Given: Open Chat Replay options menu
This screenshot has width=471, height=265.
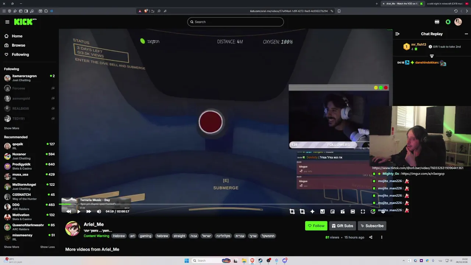Looking at the screenshot, I should [466, 34].
